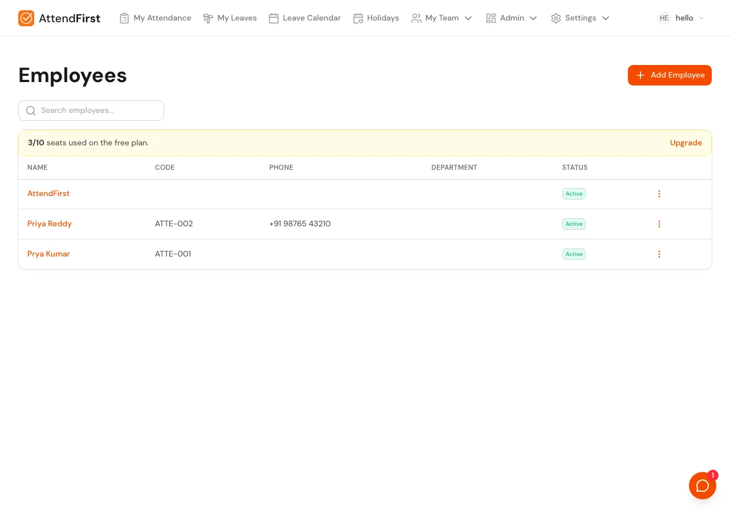Click the Leave Calendar icon
The width and height of the screenshot is (730, 513).
tap(274, 18)
